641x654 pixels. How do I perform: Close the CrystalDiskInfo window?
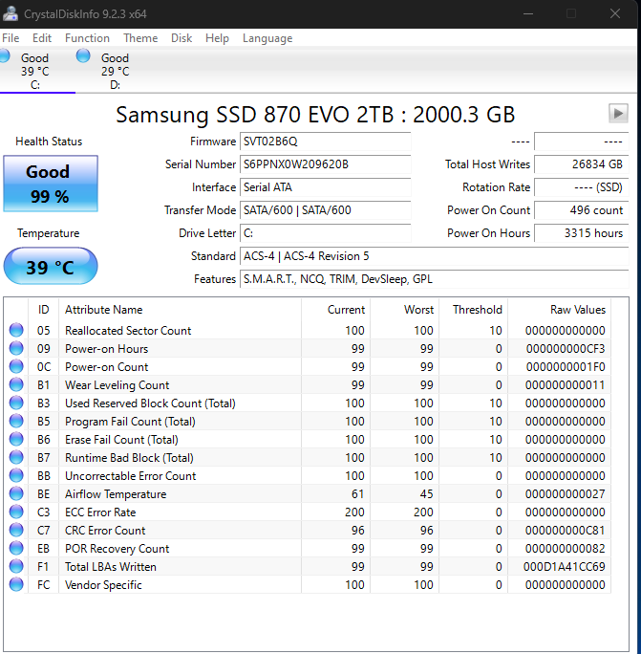point(615,13)
